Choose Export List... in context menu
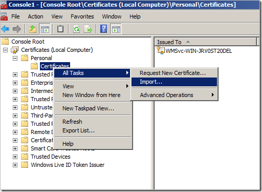This screenshot has width=262, height=192. [x=93, y=130]
